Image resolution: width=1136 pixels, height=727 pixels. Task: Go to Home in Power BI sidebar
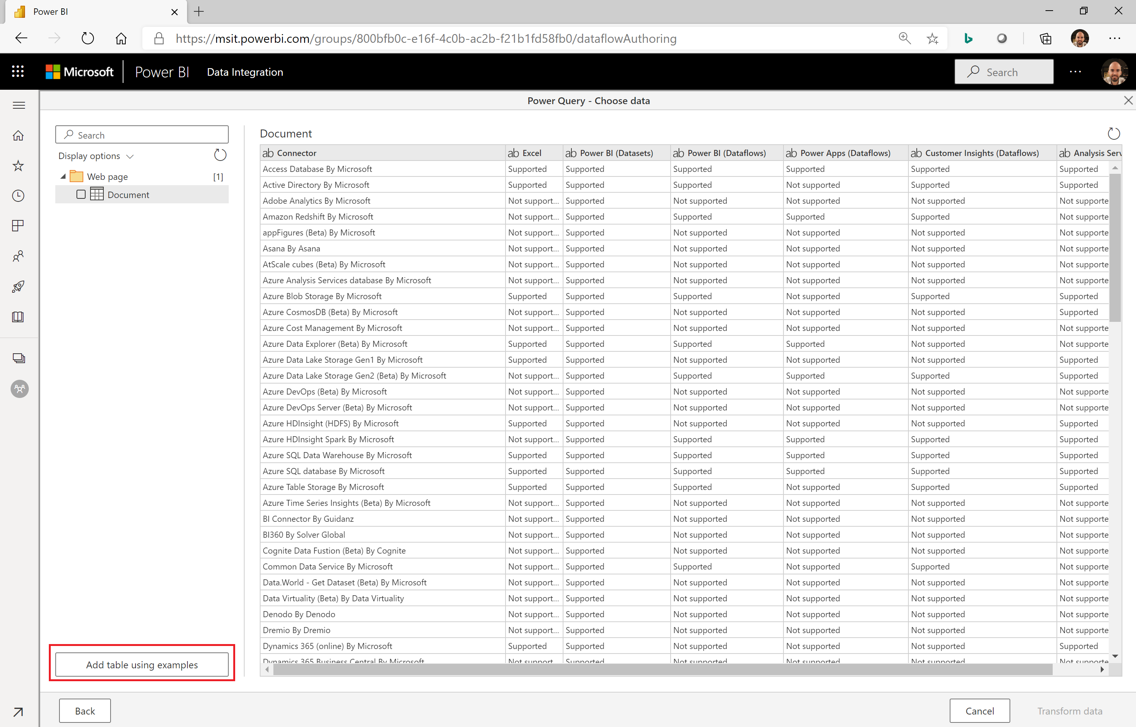click(19, 136)
